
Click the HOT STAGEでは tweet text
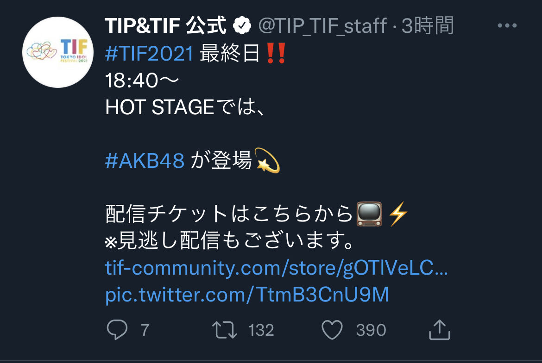coord(184,107)
